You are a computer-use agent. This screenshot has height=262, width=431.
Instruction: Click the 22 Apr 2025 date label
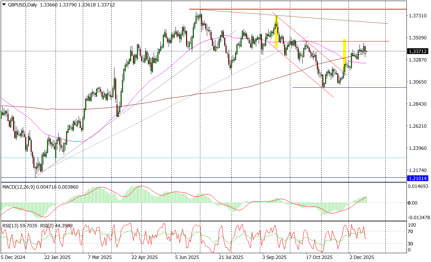click(x=145, y=257)
